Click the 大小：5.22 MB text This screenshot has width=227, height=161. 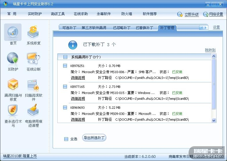109,108
